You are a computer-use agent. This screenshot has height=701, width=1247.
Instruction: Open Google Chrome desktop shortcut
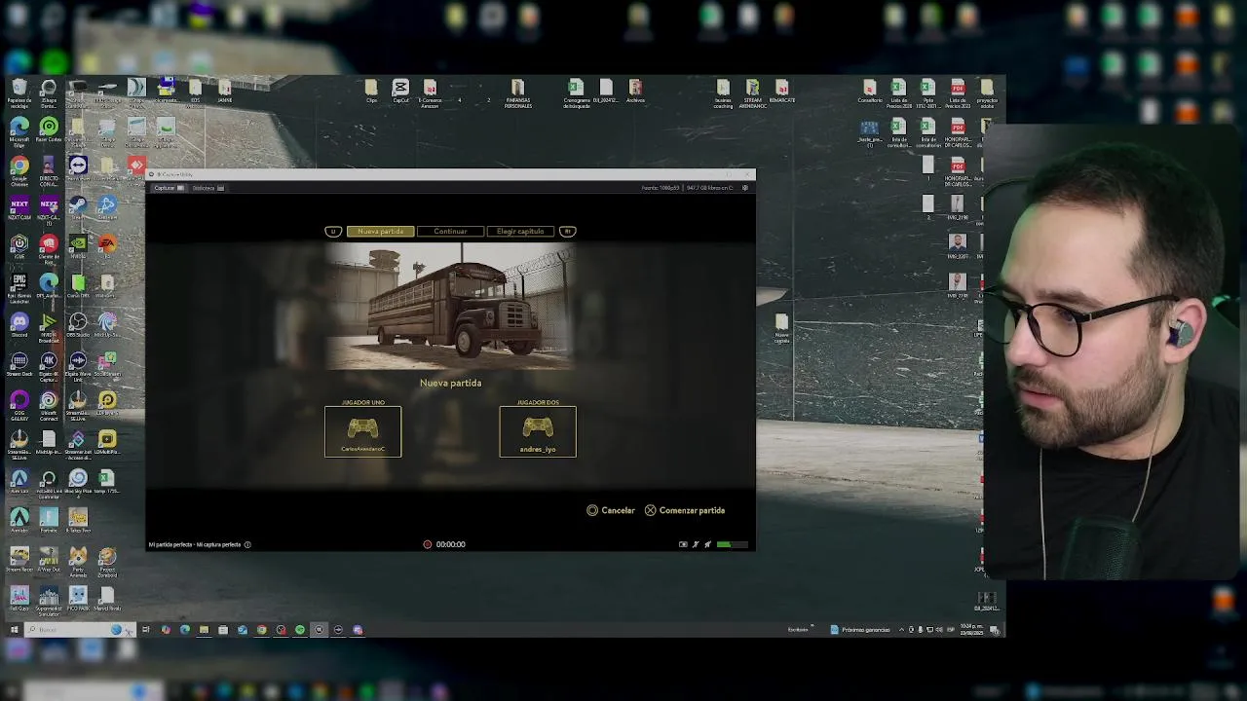(19, 171)
